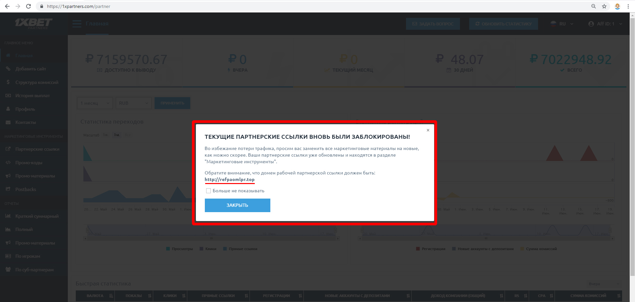The image size is (635, 302).
Task: Click the right handle of the Статистика переходов navigator
Action: (336, 230)
